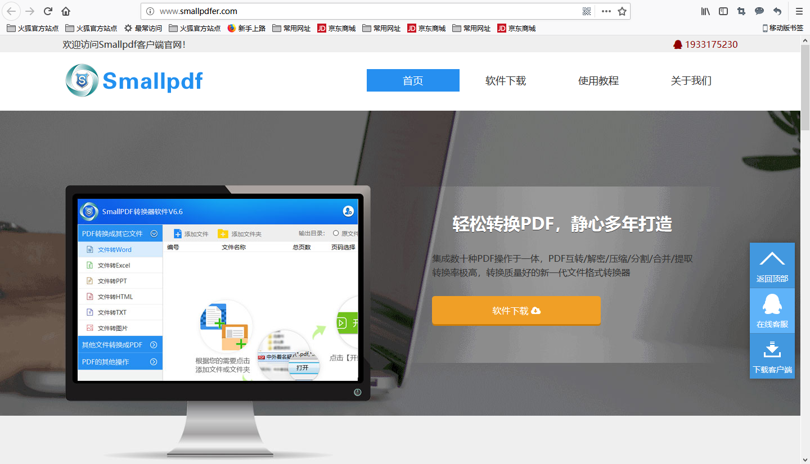Click the 总页数 column header

pos(301,247)
